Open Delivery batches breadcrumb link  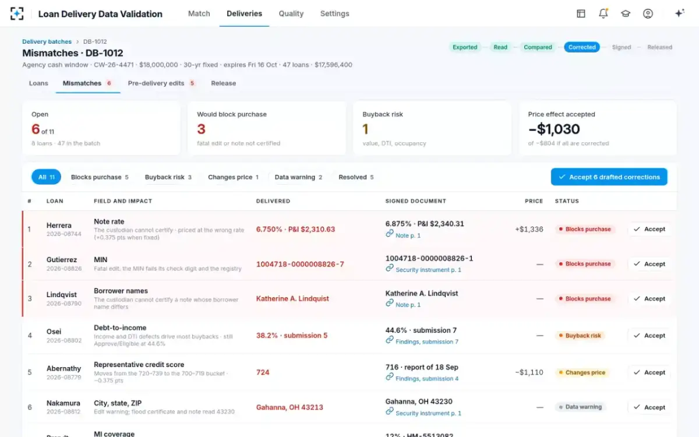coord(47,42)
